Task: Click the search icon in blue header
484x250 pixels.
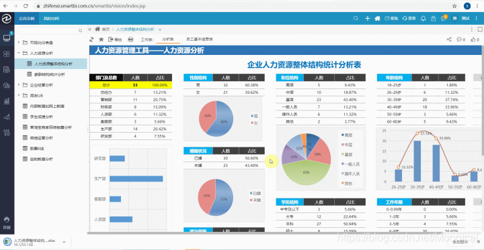Action: 356,19
